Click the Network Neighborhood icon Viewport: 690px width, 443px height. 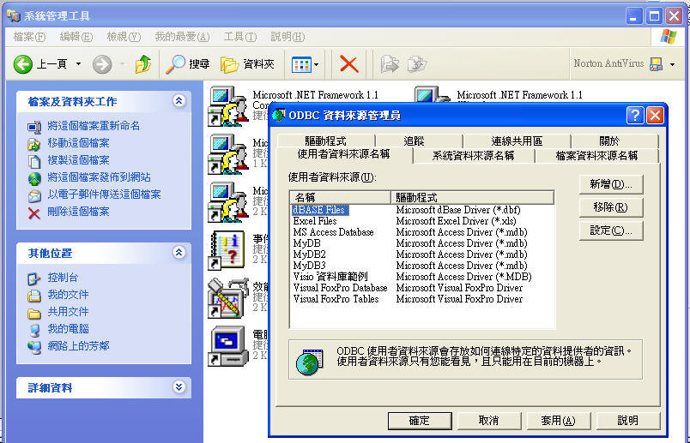click(x=33, y=347)
